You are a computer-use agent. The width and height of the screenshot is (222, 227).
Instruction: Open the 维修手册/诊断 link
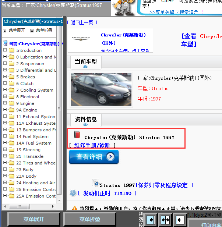[x=92, y=145]
